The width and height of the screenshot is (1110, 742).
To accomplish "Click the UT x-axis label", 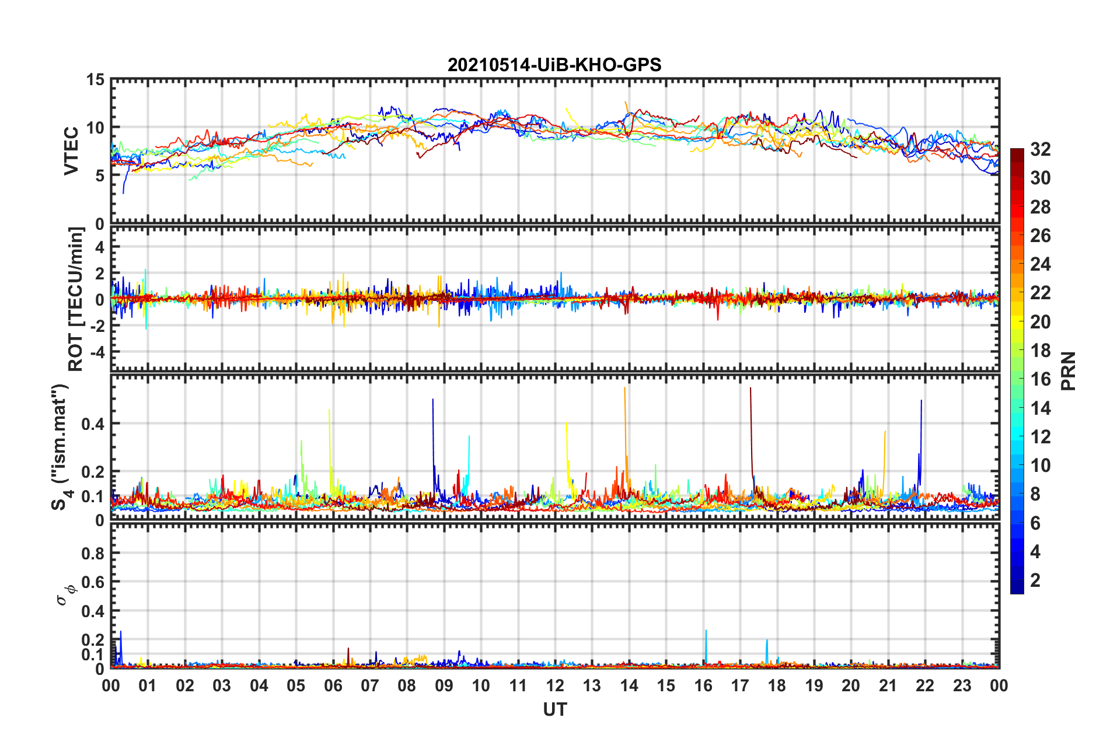I will (x=555, y=709).
